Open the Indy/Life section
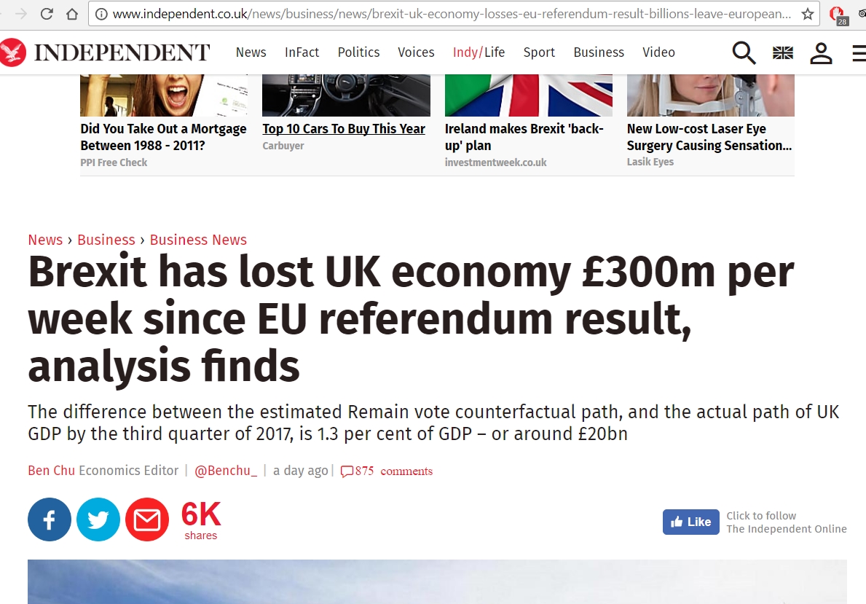Image resolution: width=866 pixels, height=604 pixels. (479, 52)
